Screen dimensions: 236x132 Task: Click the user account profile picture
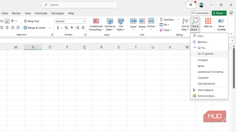pos(201,5)
